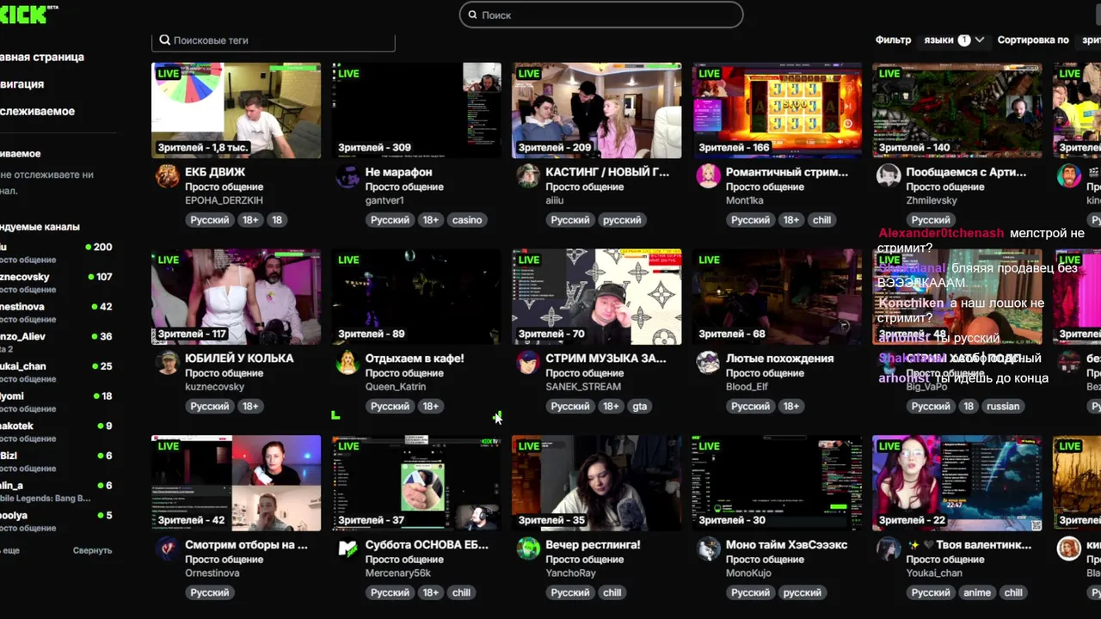Open Суббота ОСНОВА stream title

(427, 545)
